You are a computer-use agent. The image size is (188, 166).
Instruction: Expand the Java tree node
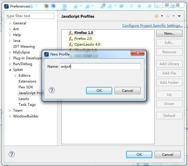pos(10,41)
